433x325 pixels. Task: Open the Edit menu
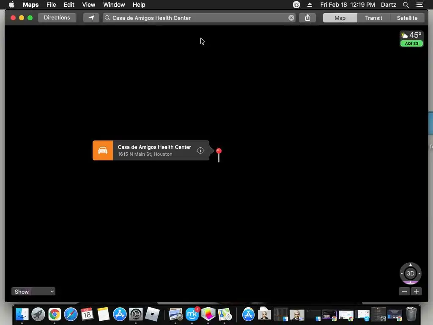69,5
